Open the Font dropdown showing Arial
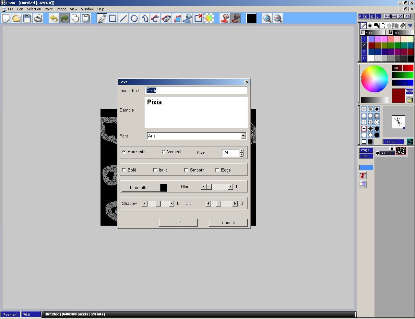This screenshot has height=319, width=415. pos(243,136)
